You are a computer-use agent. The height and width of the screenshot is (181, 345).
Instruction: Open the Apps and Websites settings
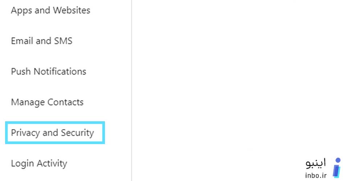coord(50,10)
